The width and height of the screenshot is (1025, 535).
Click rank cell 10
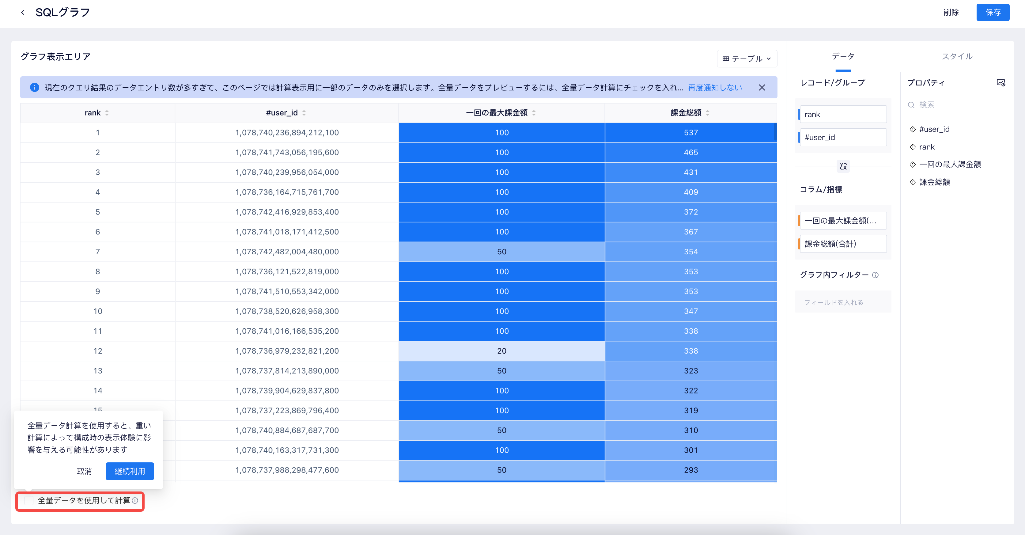click(97, 311)
